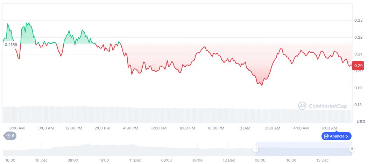Click the 0.23 price axis label
This screenshot has width=375, height=164.
358,21
